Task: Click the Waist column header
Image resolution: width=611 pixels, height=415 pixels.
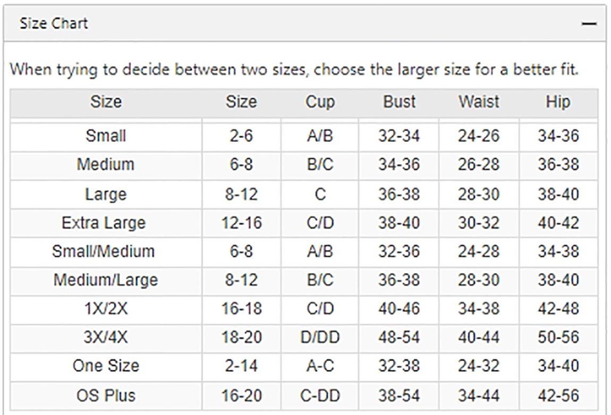Action: [x=479, y=101]
